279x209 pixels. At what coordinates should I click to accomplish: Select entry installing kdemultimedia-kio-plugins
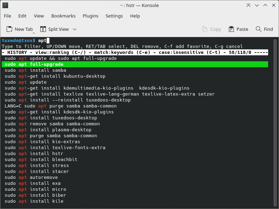97,88
